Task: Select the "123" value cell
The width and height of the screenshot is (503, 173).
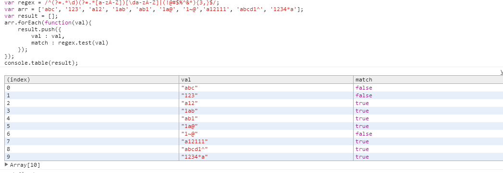Action: pyautogui.click(x=266, y=95)
